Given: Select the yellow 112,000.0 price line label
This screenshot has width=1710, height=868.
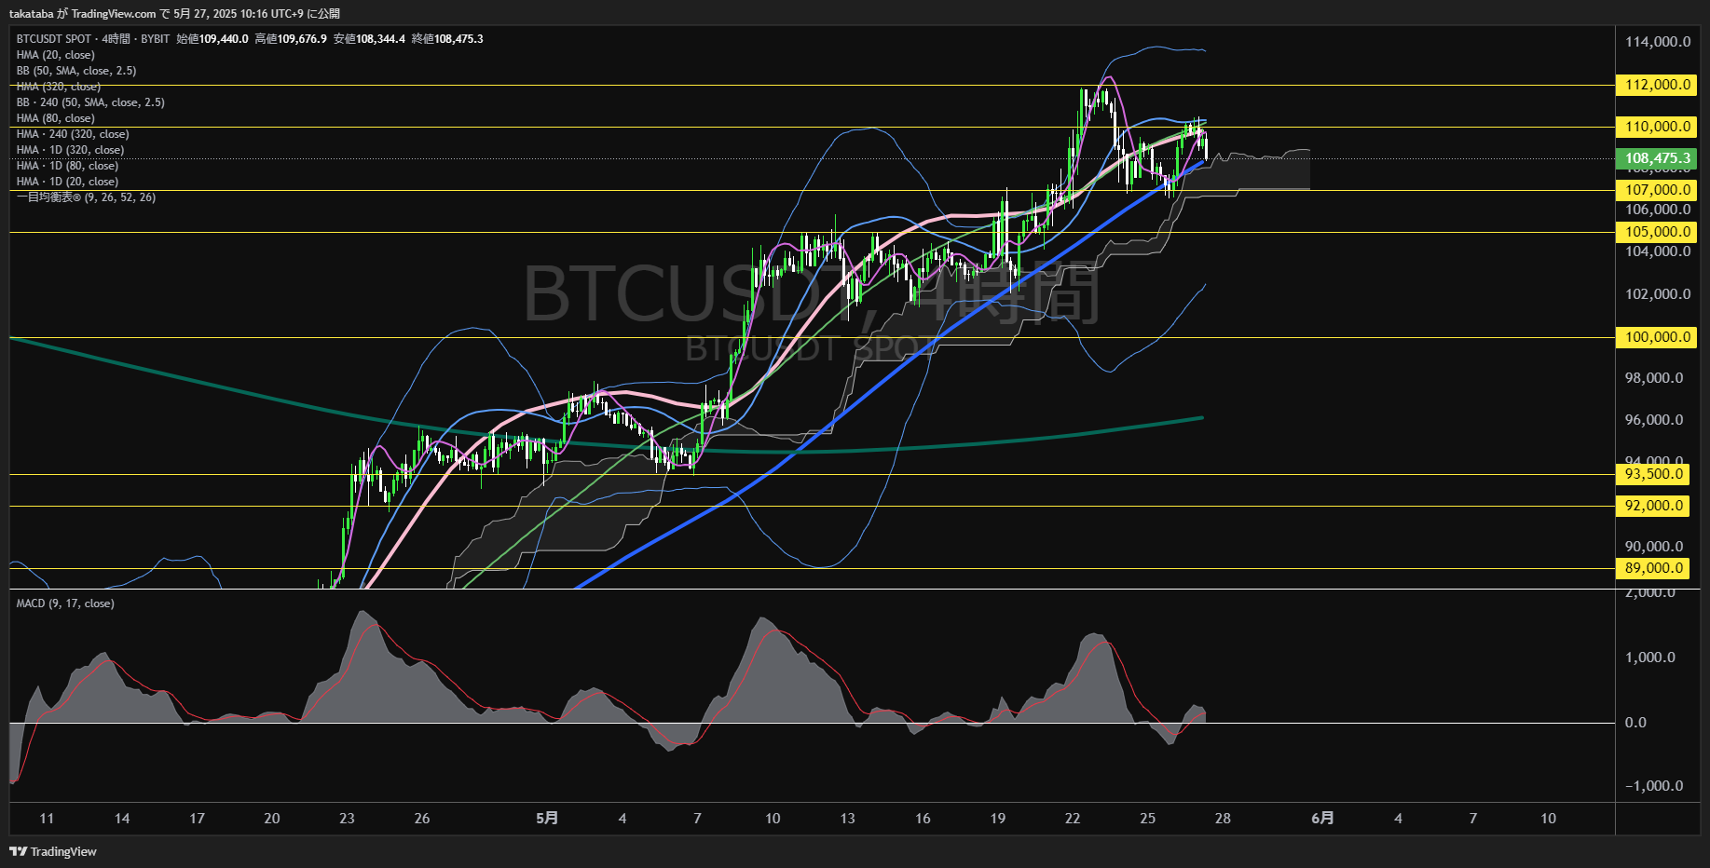Looking at the screenshot, I should 1657,85.
